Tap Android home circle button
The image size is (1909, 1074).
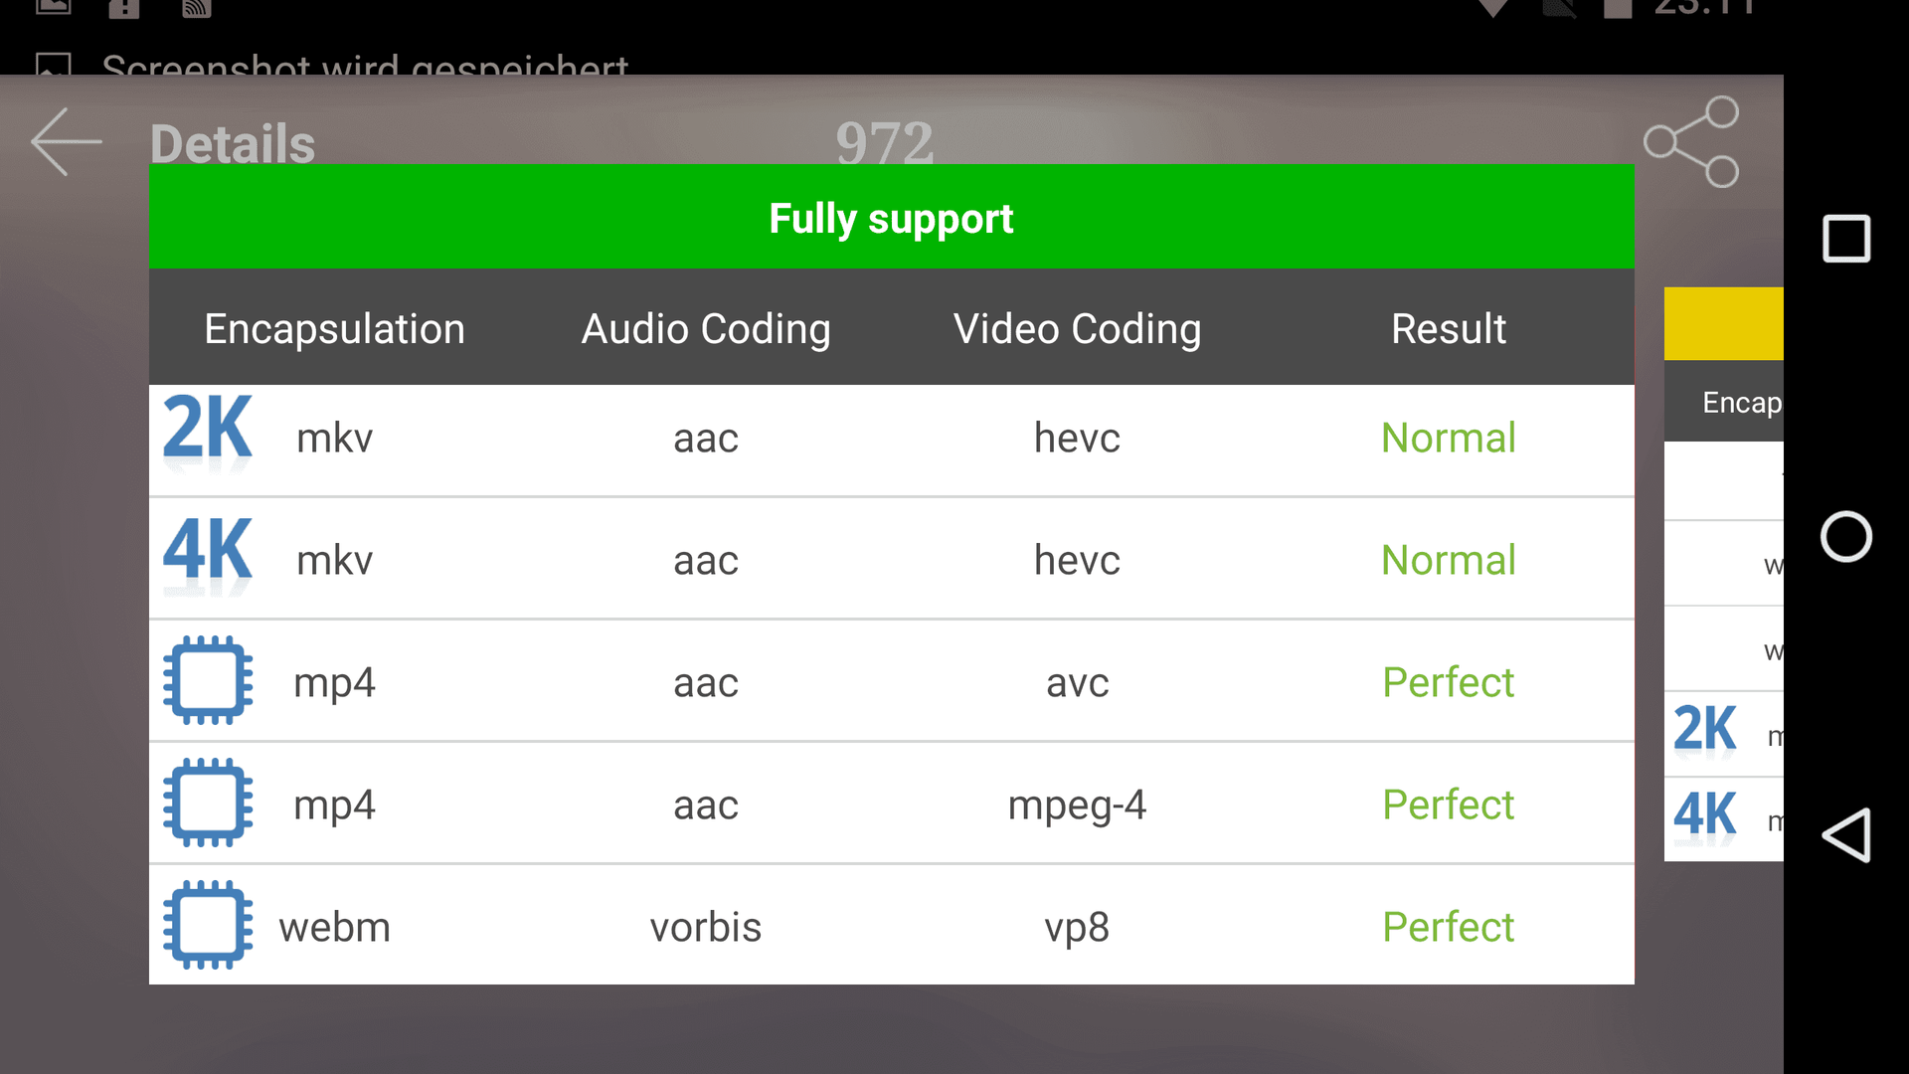click(x=1846, y=537)
